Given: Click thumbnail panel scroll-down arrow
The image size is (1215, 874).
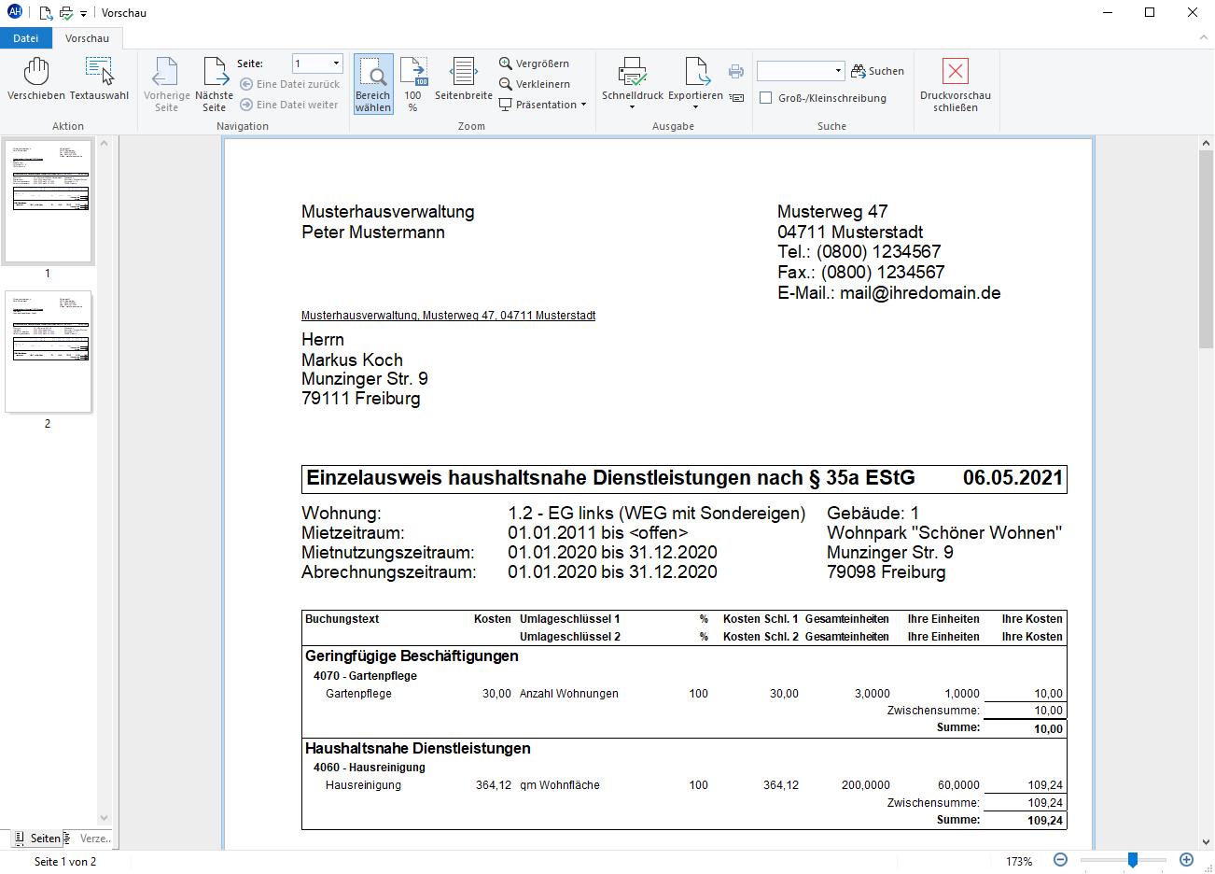Looking at the screenshot, I should coord(105,818).
